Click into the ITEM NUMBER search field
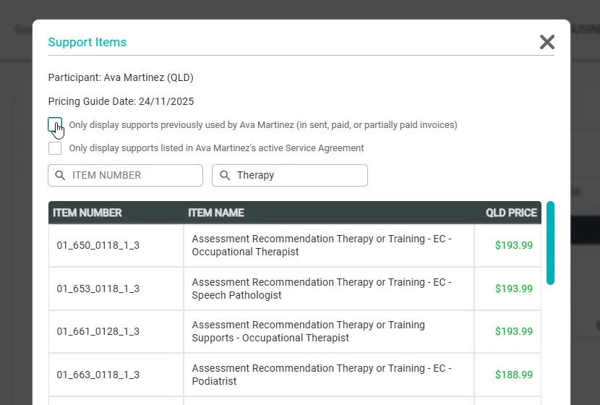 point(126,175)
